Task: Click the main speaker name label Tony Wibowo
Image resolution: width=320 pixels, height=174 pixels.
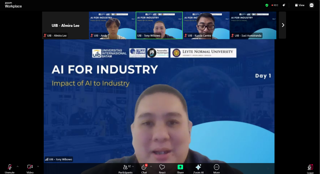Action: coord(61,159)
